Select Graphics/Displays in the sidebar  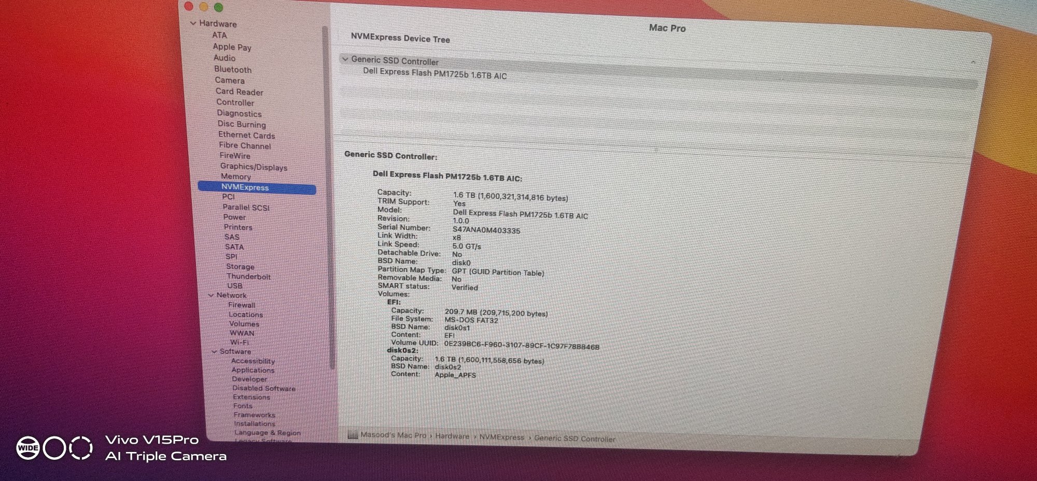(x=254, y=167)
